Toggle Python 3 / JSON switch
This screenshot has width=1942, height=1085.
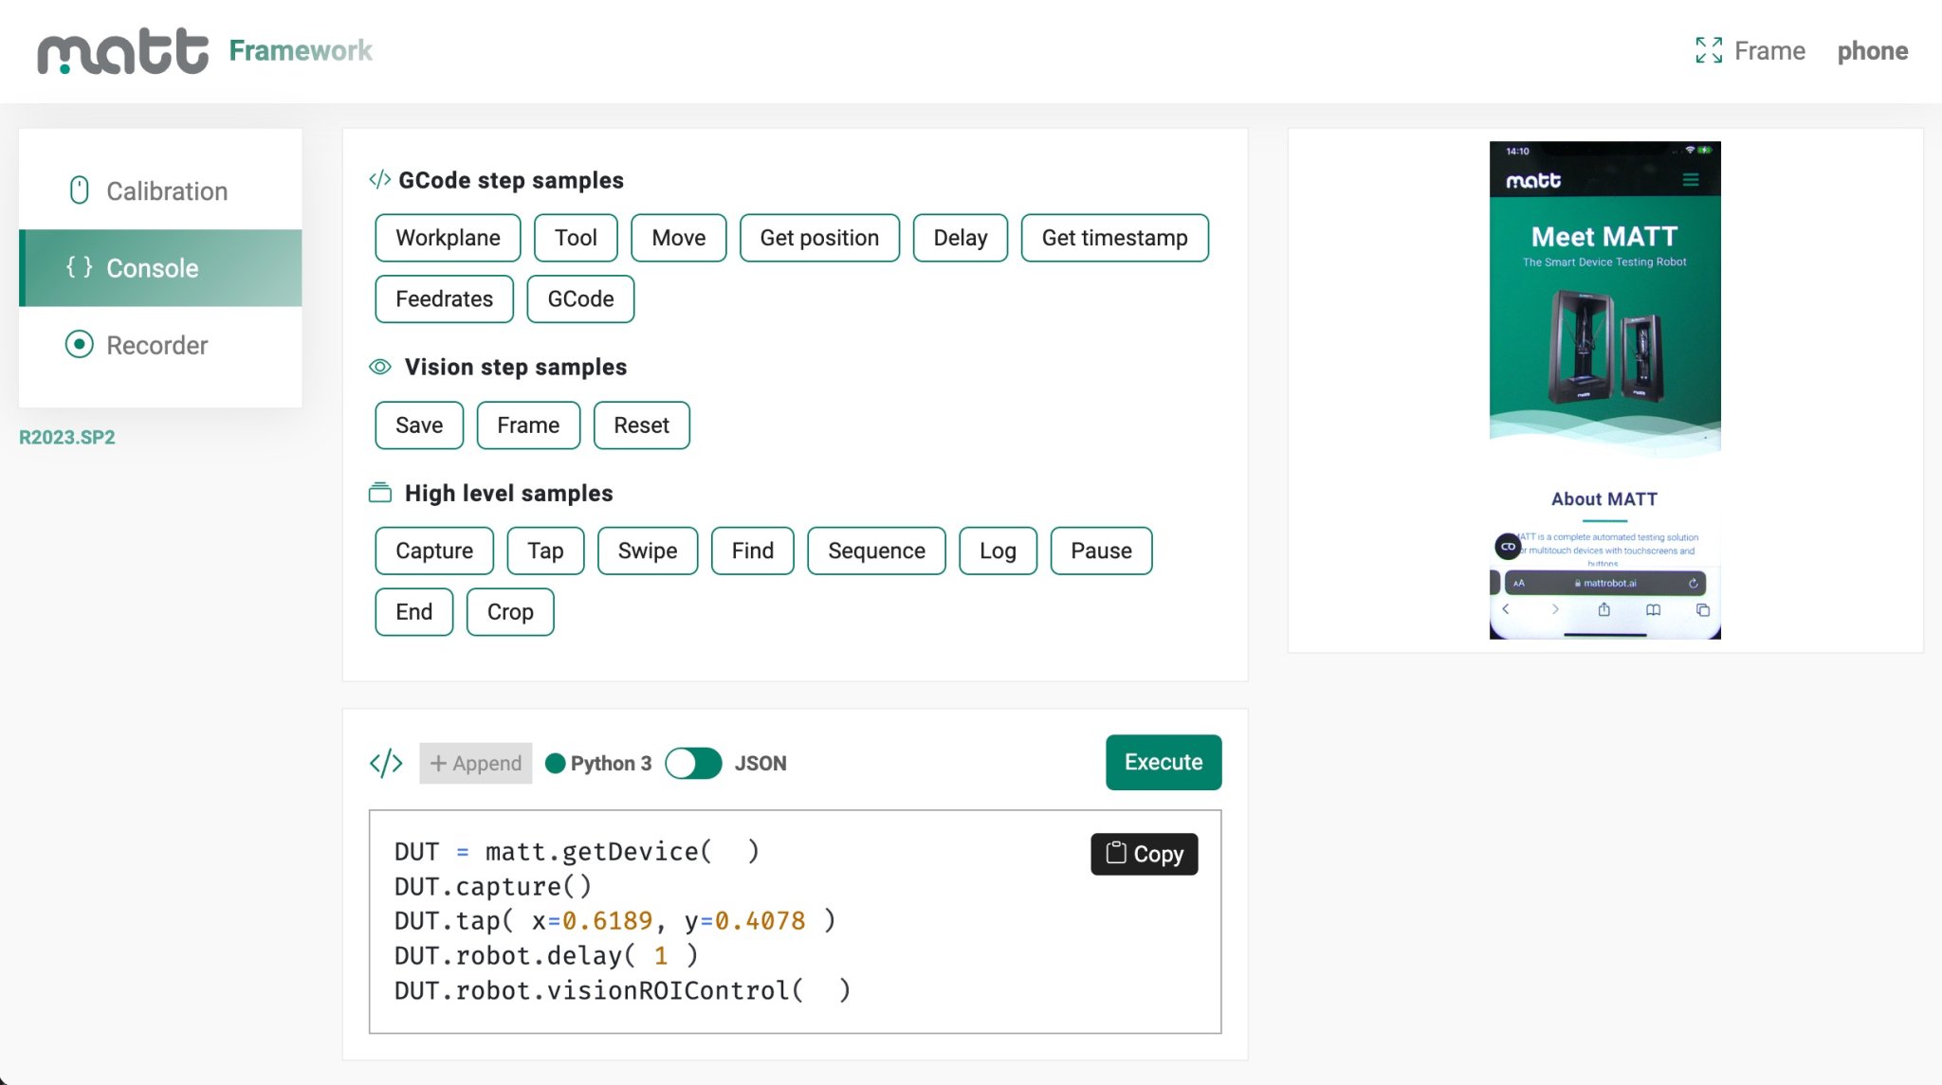click(x=693, y=763)
